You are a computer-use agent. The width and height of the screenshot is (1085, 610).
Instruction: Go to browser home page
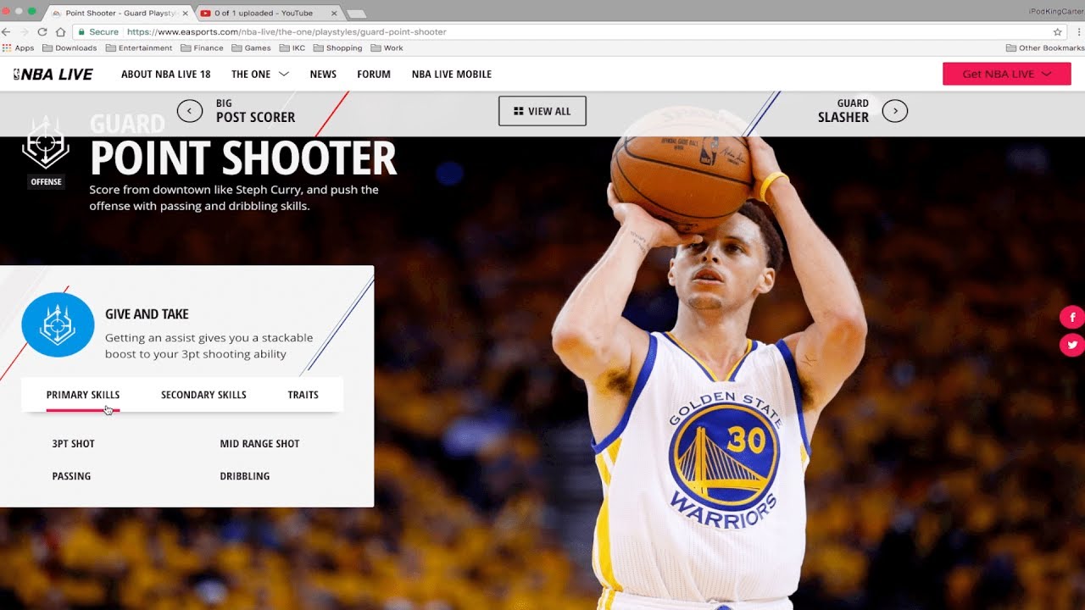[x=61, y=31]
